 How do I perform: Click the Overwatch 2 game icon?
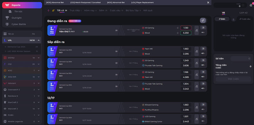[x=5, y=90]
